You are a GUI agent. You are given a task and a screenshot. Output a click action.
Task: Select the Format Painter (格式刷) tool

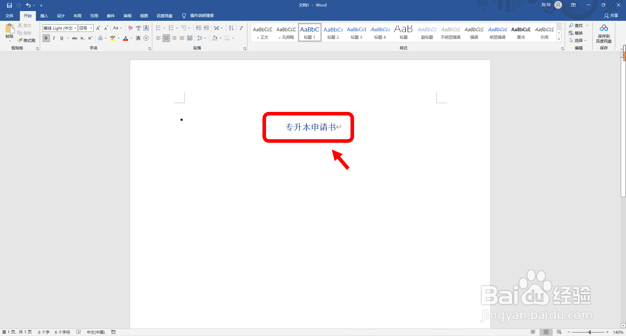pyautogui.click(x=26, y=40)
